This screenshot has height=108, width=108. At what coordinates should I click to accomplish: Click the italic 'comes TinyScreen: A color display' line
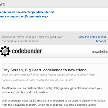[37, 80]
